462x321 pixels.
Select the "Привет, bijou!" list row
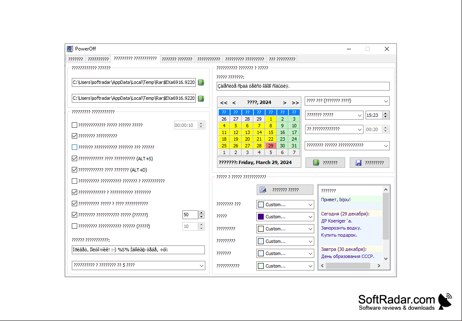(351, 200)
